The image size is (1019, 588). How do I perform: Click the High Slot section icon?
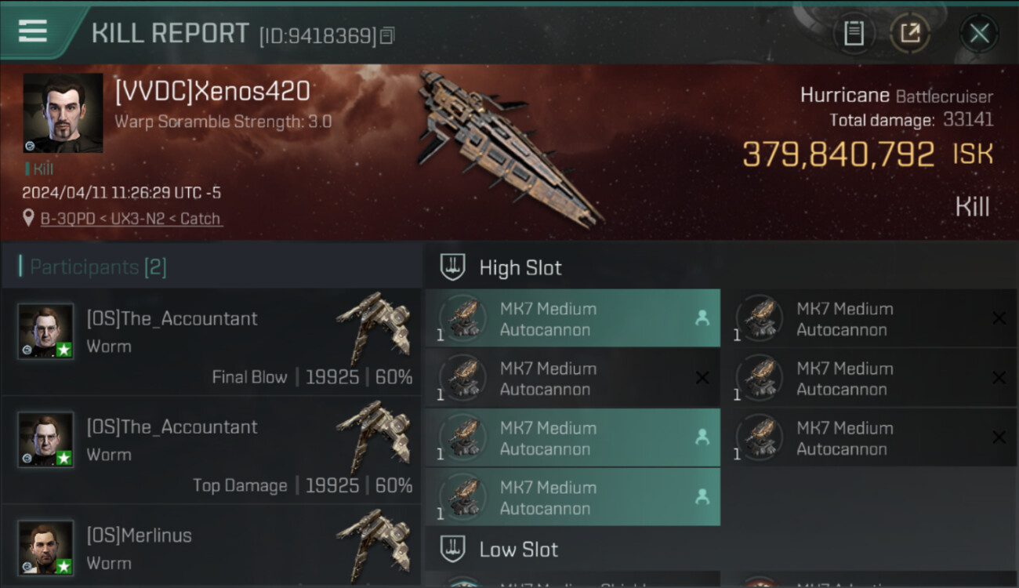pos(453,267)
